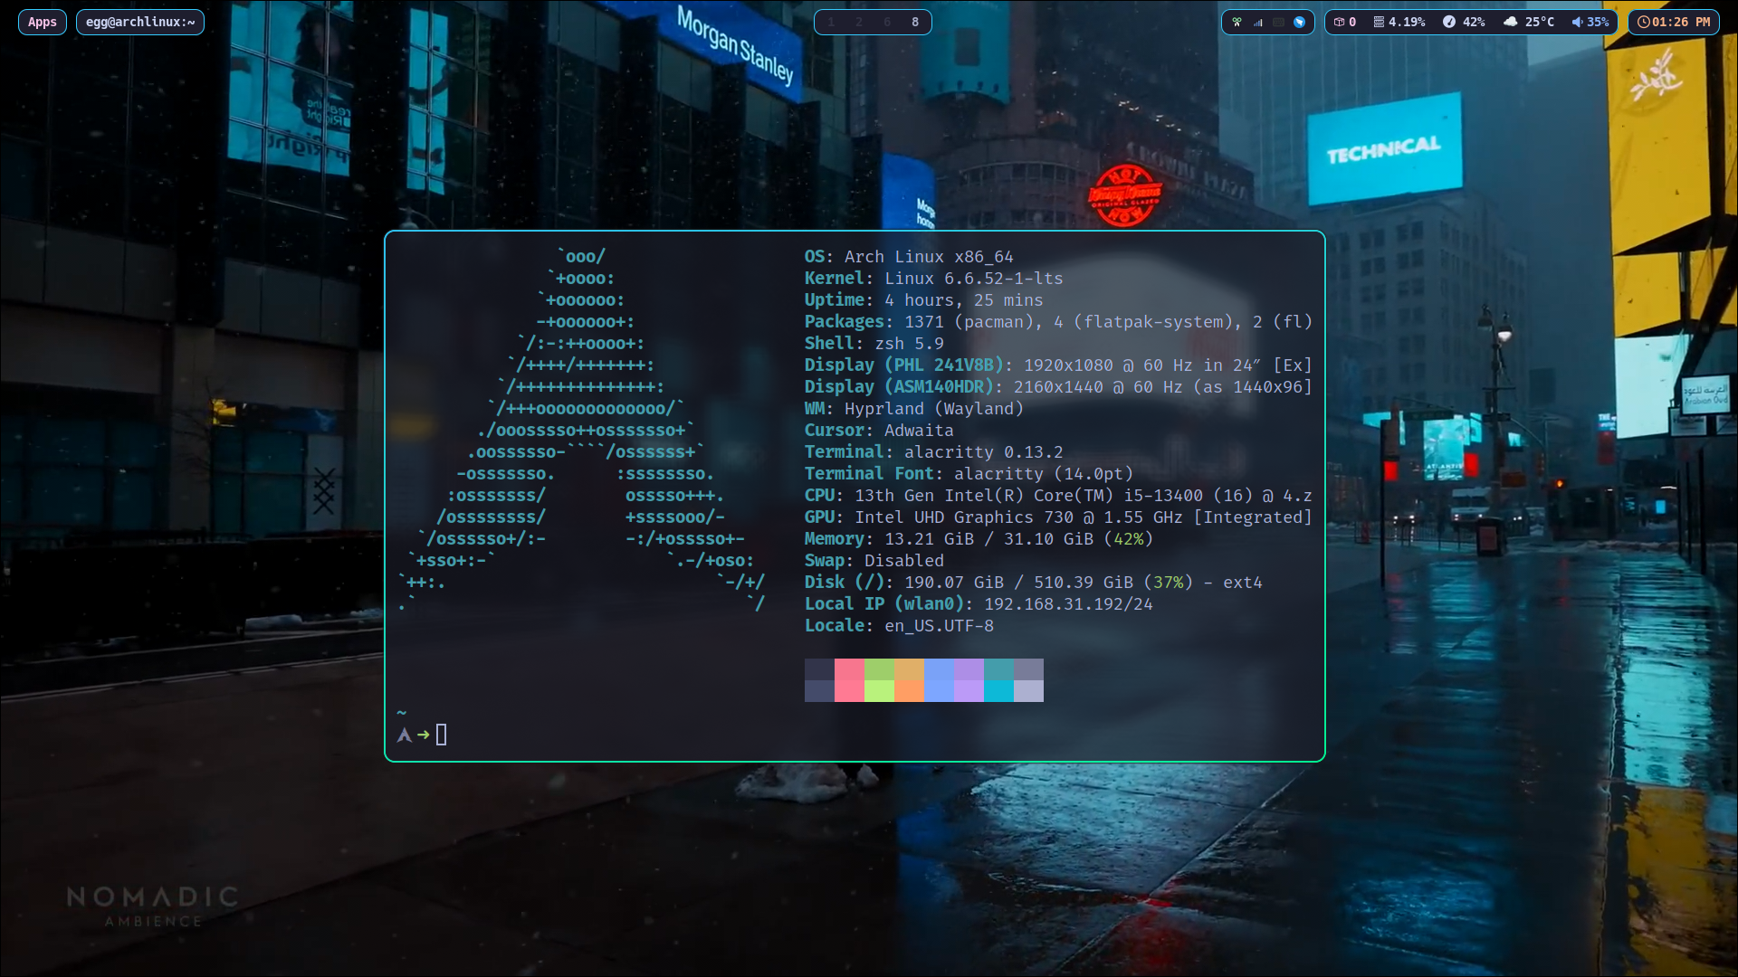Click the scissors tray icon
The image size is (1738, 977).
[x=1237, y=22]
